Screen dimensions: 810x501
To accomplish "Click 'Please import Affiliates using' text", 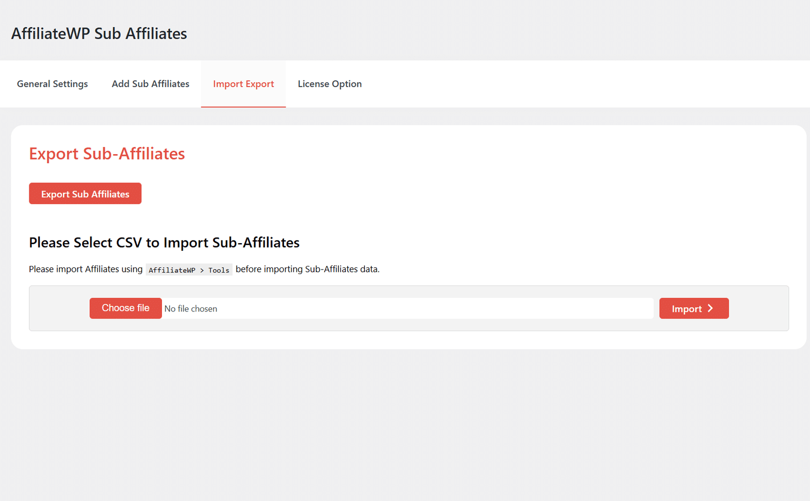I will pos(86,269).
